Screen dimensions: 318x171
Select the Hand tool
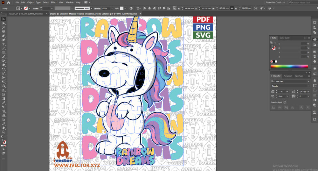point(3,128)
